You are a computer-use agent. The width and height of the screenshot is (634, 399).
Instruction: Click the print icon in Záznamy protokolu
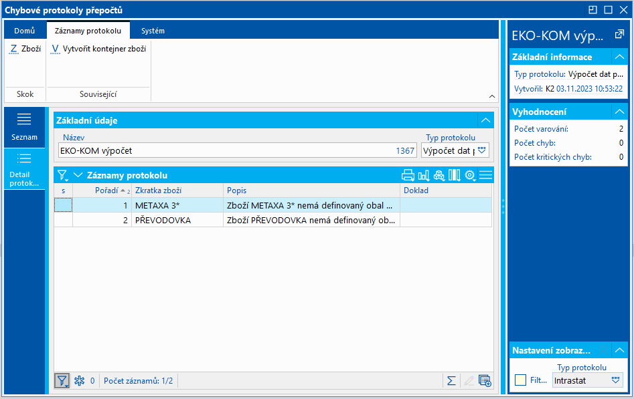tap(408, 175)
